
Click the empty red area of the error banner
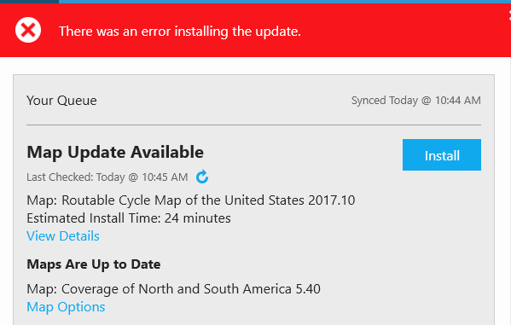404,31
